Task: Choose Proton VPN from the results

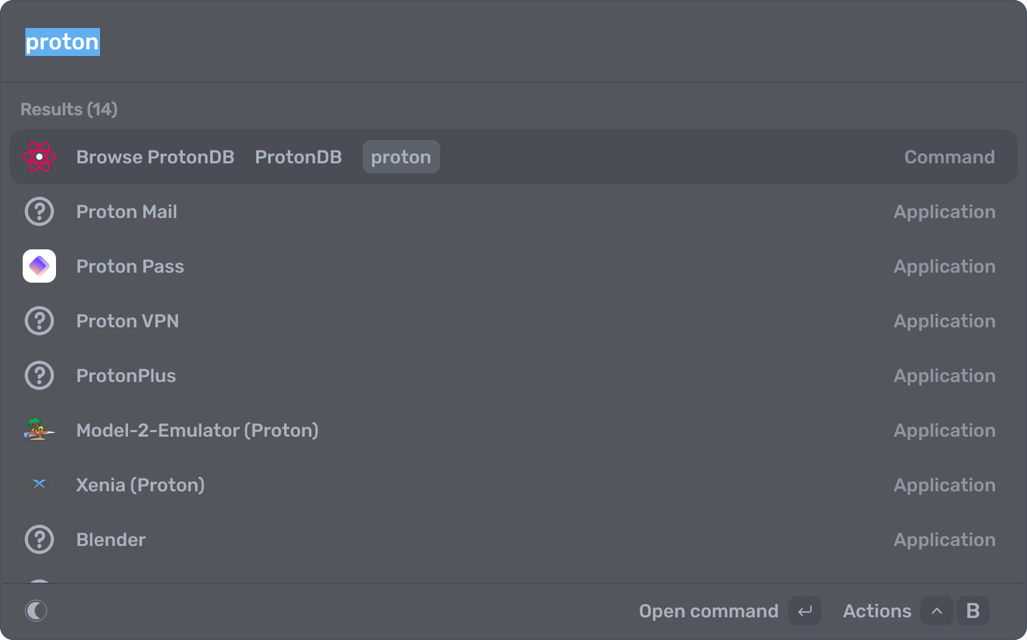Action: pyautogui.click(x=127, y=321)
